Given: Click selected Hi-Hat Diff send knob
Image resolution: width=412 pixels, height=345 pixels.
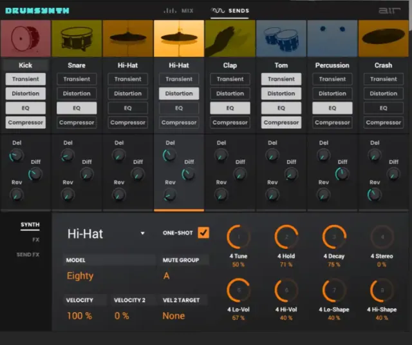Looking at the screenshot, I should pyautogui.click(x=189, y=174).
